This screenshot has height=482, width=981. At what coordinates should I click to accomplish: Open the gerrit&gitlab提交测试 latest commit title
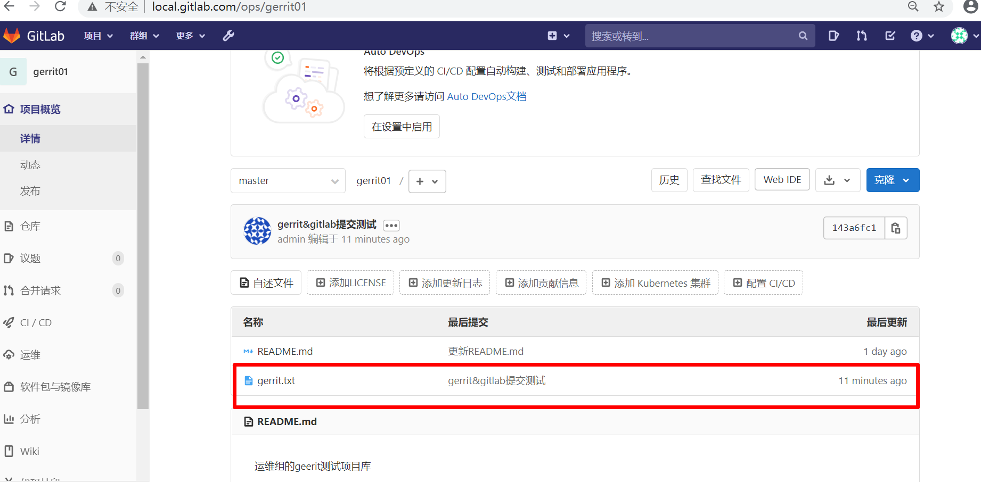[327, 225]
